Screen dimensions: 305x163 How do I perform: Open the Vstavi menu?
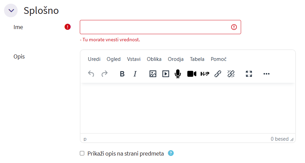click(x=134, y=59)
